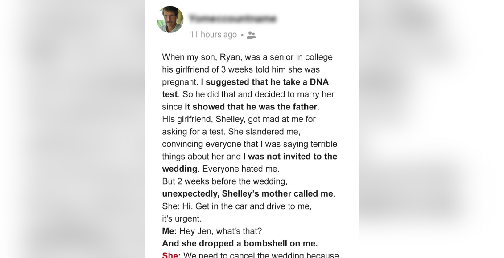Click the red "She:" label
The image size is (504, 258).
tap(171, 255)
